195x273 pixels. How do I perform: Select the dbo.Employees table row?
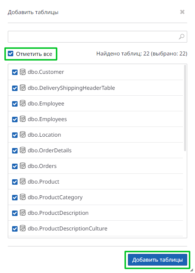(x=96, y=119)
